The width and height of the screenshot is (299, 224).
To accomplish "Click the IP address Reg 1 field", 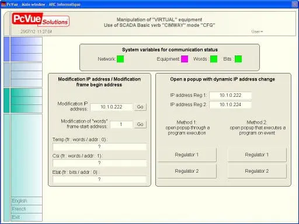I will pos(231,95).
